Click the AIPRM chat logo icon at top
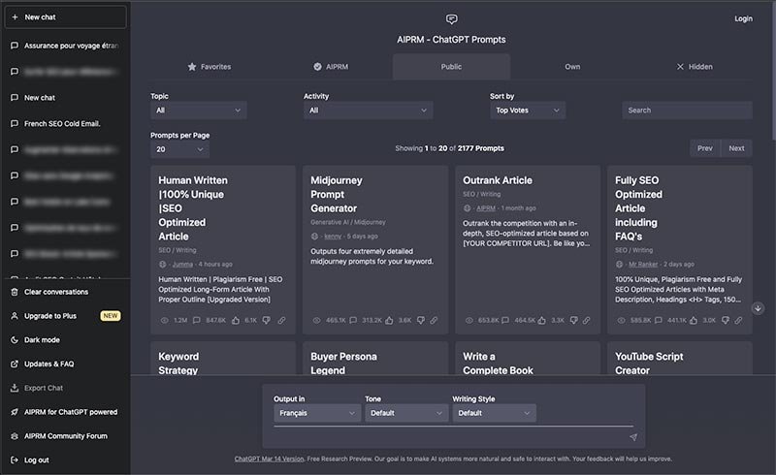 pyautogui.click(x=451, y=19)
